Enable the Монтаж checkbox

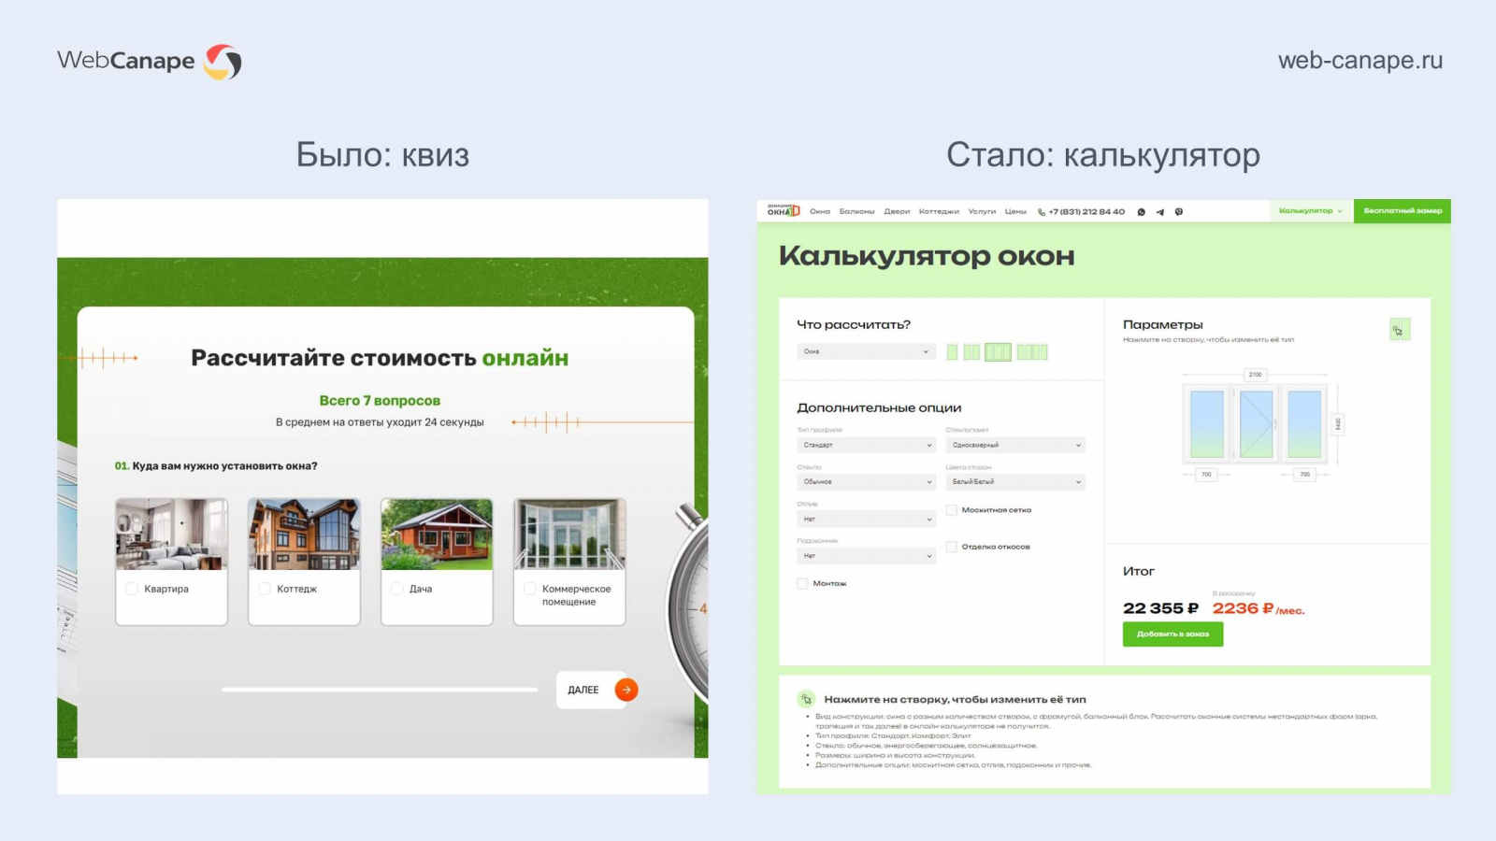(x=802, y=583)
